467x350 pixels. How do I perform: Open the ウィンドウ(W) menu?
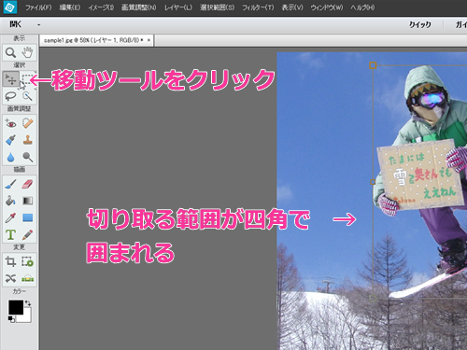pyautogui.click(x=327, y=7)
